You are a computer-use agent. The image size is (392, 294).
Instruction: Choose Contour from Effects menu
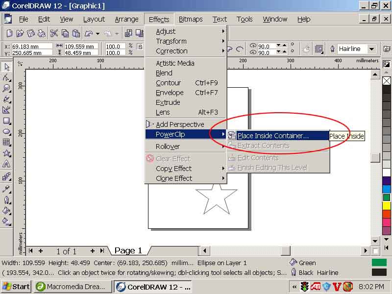(186, 83)
